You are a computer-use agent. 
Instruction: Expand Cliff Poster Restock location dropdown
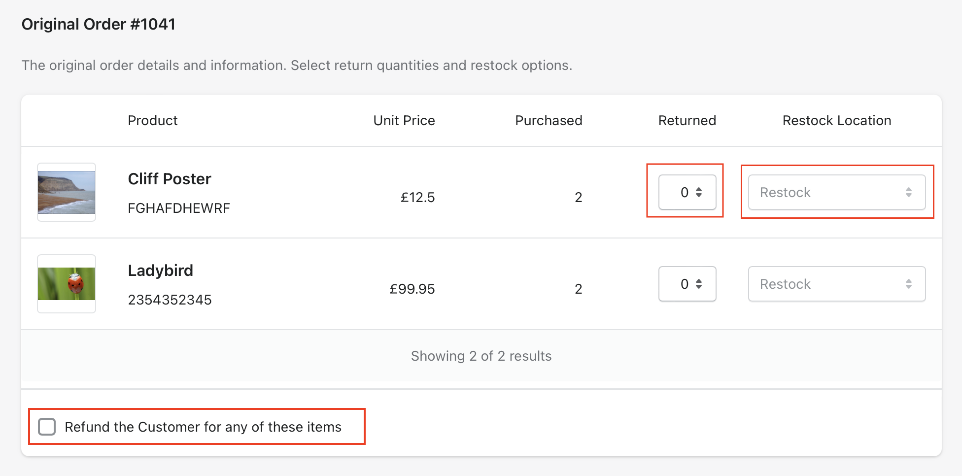pos(837,192)
